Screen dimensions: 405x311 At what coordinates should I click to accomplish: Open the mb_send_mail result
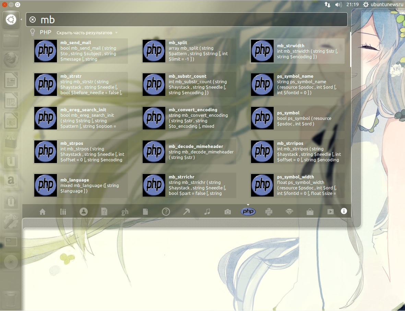(x=81, y=51)
